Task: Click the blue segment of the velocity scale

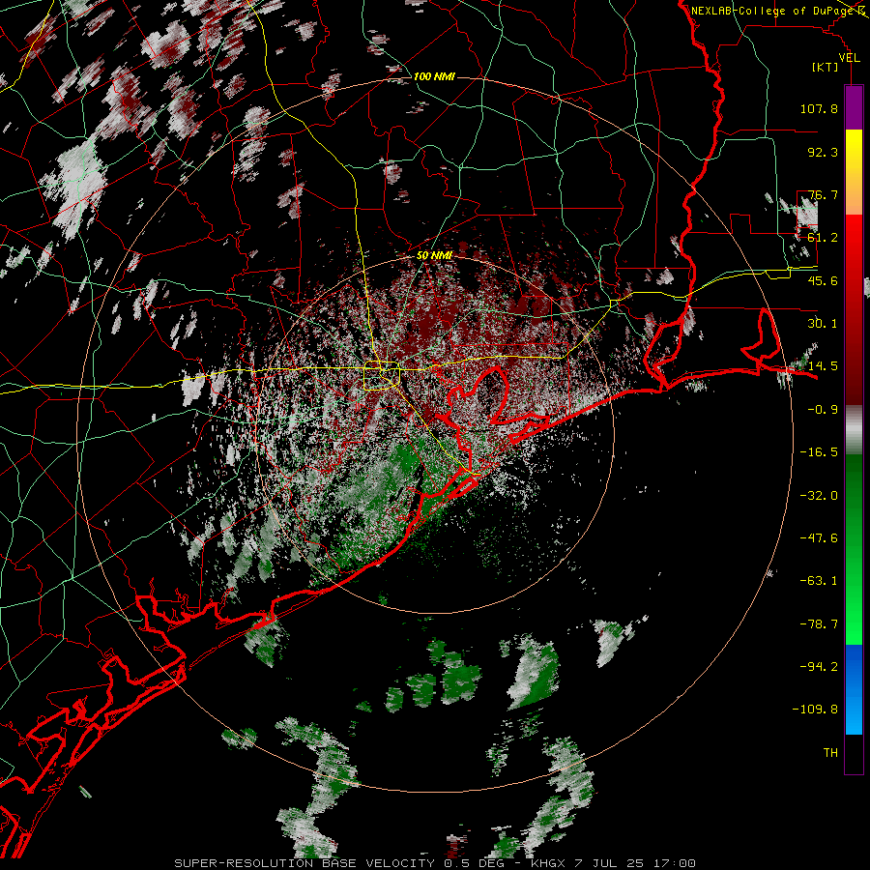Action: (x=854, y=689)
